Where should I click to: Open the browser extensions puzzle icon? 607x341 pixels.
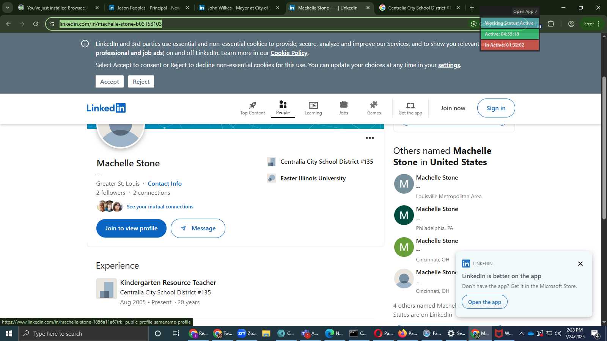click(551, 24)
